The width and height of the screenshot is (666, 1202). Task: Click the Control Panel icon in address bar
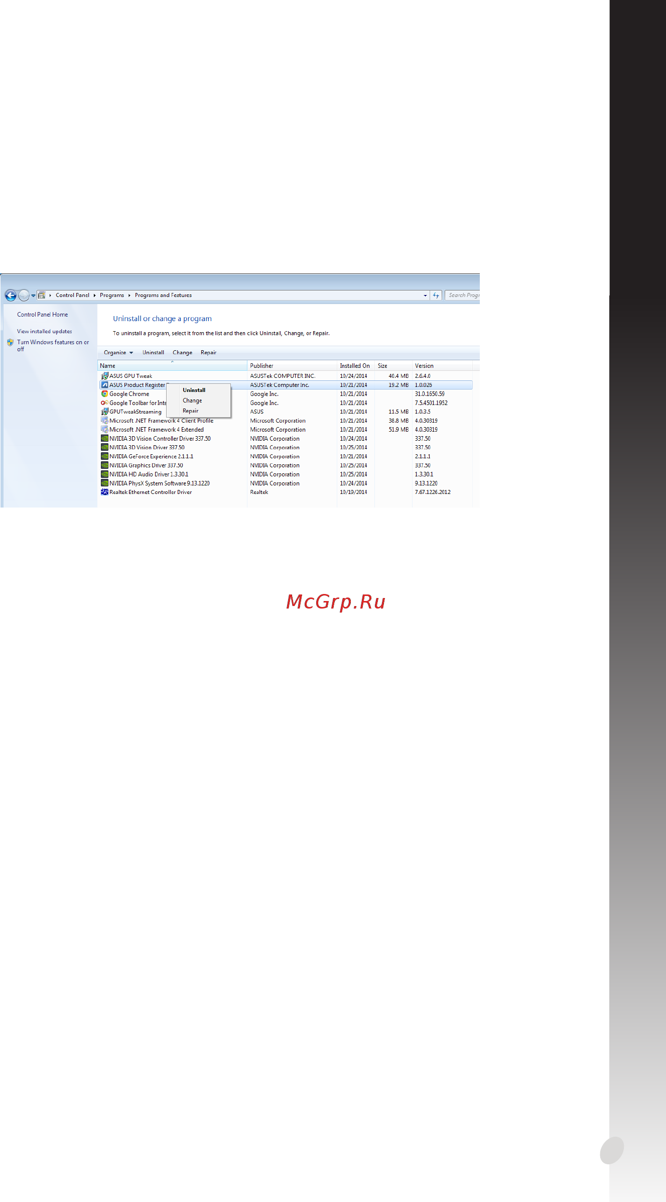[42, 295]
